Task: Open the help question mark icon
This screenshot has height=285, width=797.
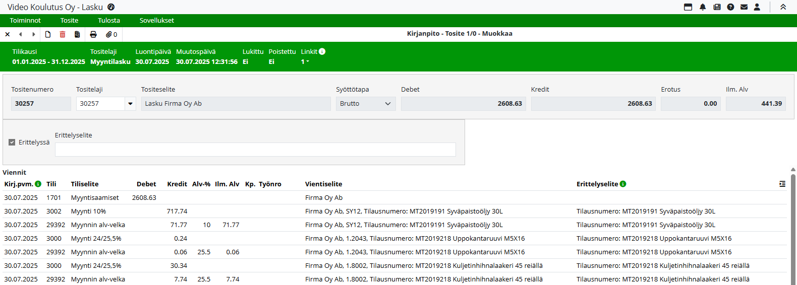Action: tap(730, 7)
